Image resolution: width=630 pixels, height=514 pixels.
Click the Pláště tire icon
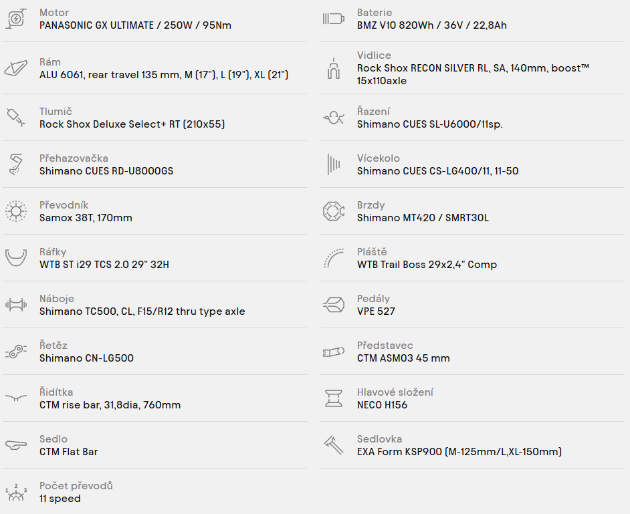pos(334,258)
